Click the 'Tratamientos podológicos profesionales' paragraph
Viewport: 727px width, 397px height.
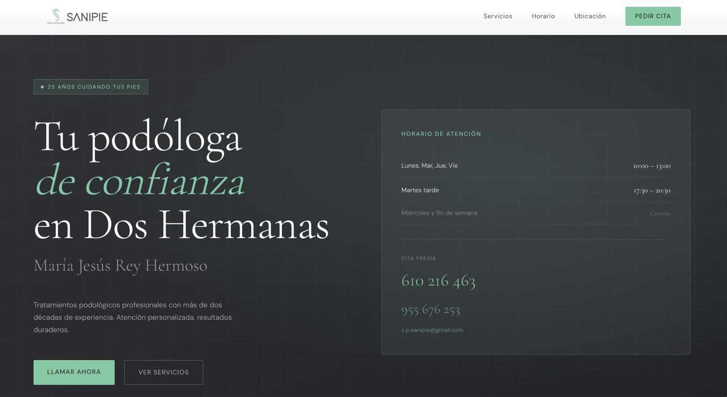click(133, 317)
